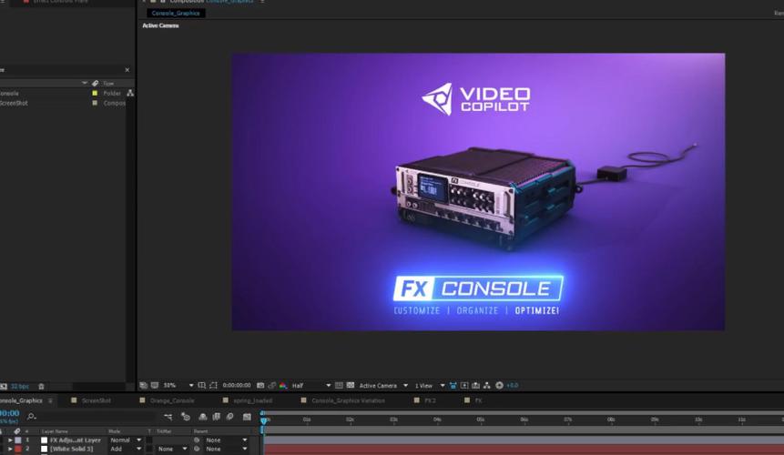Take a snapshot with the camera icon

click(x=260, y=386)
